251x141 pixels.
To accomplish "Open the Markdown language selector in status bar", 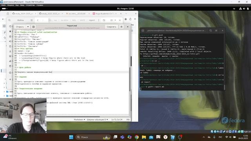I will point(79,119).
